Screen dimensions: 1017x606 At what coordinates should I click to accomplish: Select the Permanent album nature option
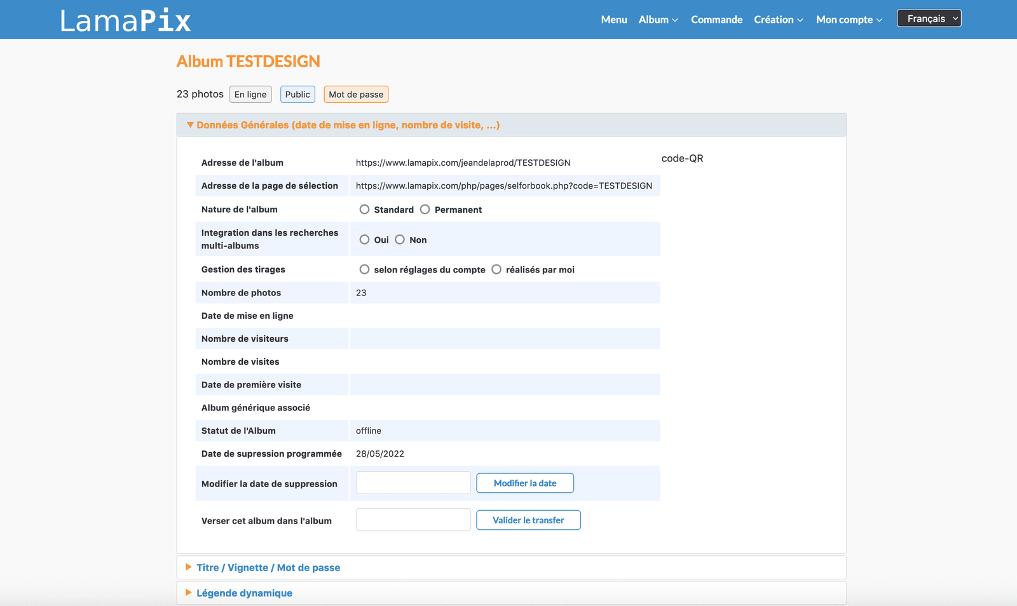pyautogui.click(x=425, y=210)
